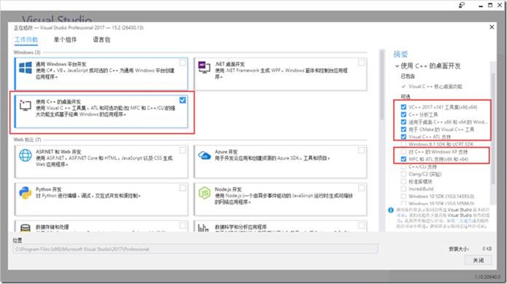The width and height of the screenshot is (507, 284).
Task: Click the .NET desktop development icon
Action: point(204,67)
